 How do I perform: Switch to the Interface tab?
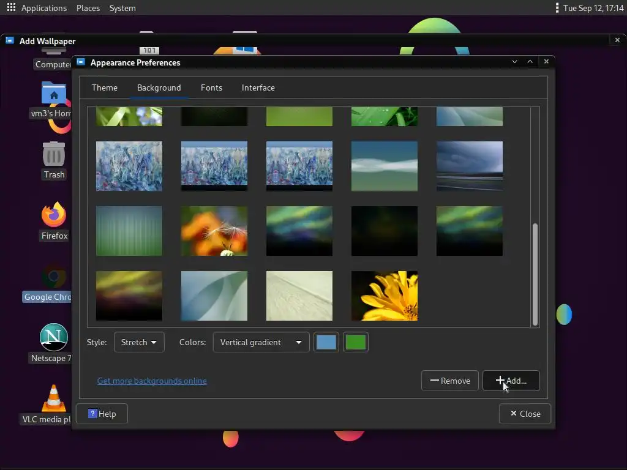258,88
